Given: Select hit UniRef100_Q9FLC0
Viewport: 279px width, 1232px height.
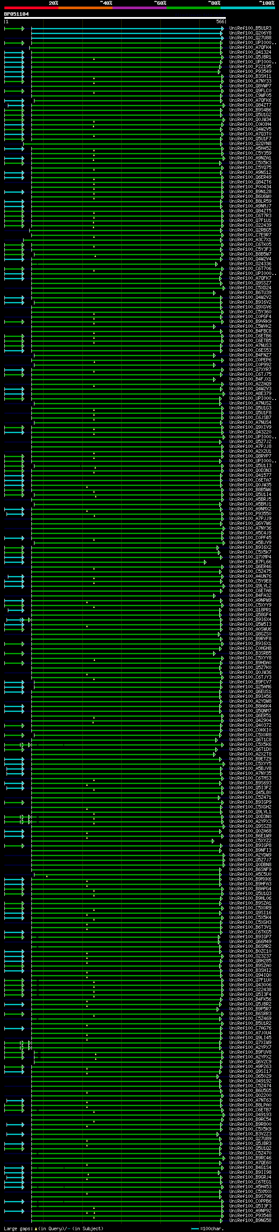Looking at the screenshot, I should (250, 90).
